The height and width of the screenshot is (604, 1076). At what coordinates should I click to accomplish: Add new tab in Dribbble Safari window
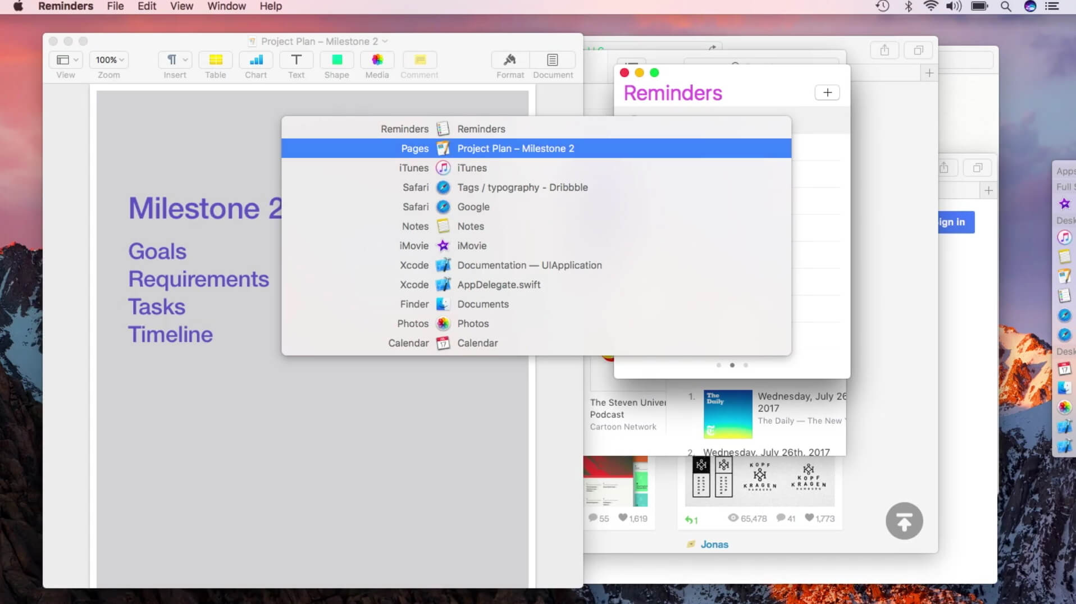point(929,73)
